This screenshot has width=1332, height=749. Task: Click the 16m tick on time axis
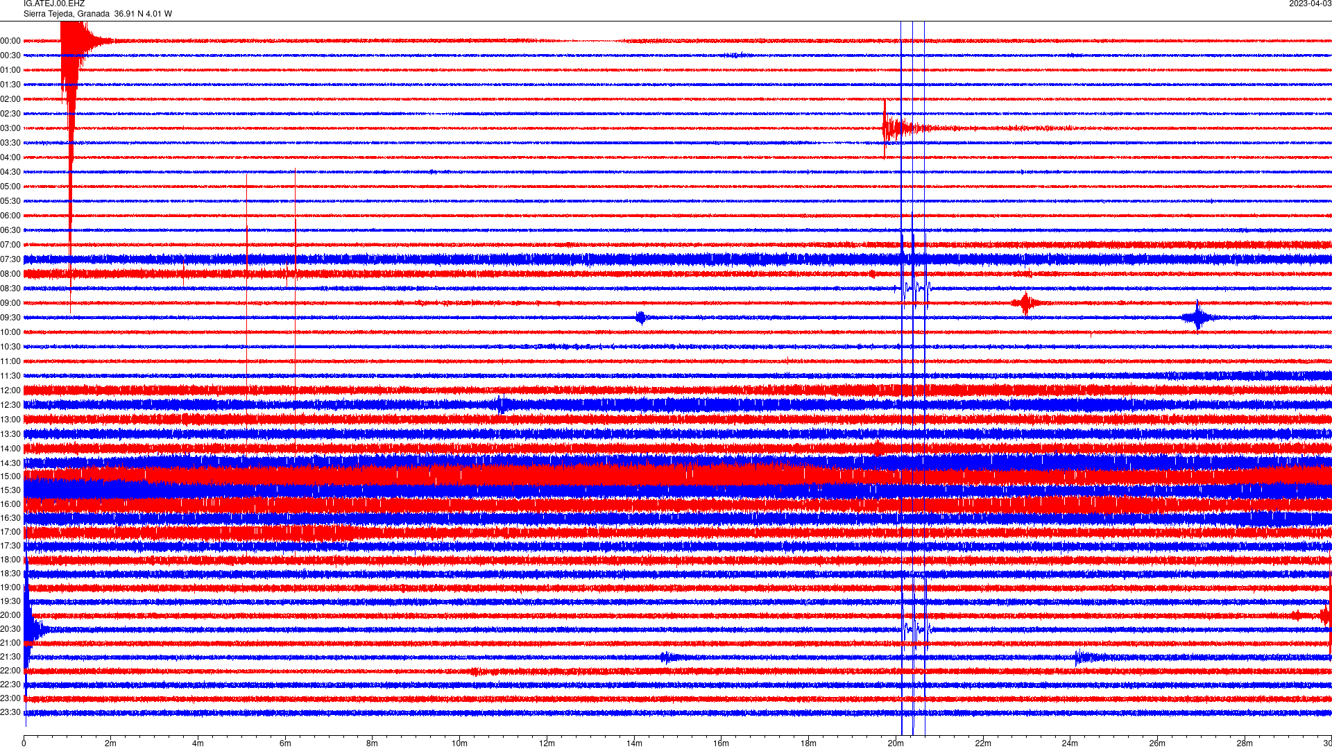pos(721,743)
